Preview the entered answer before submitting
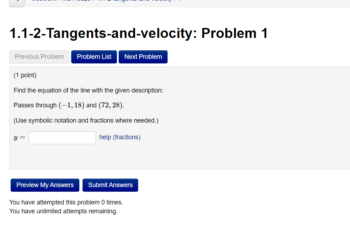This screenshot has height=225, width=350. 45,185
